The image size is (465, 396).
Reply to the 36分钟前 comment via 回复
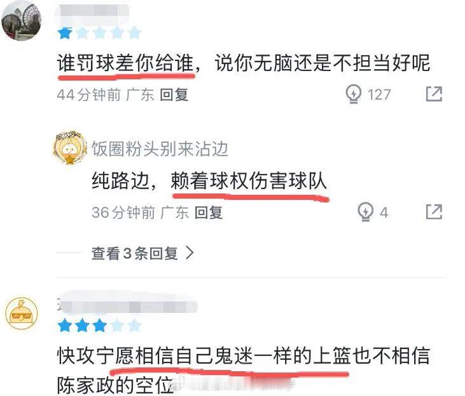point(209,213)
